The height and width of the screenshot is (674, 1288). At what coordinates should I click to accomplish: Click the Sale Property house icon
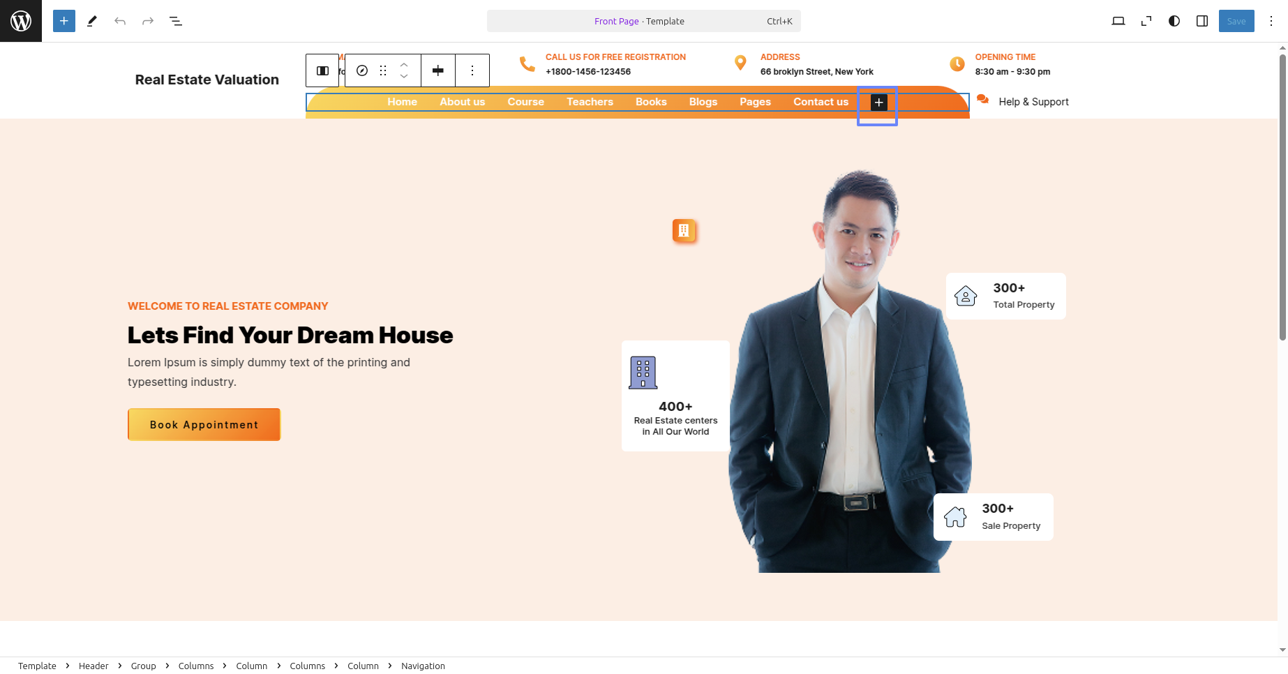(x=955, y=517)
